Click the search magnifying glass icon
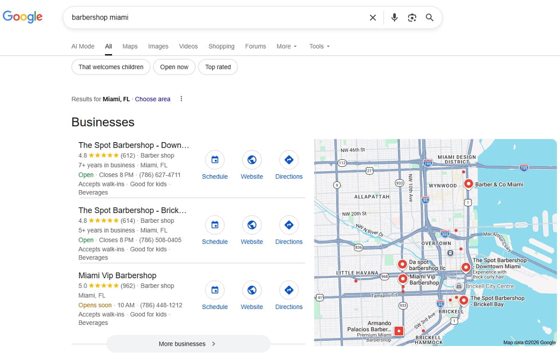 click(429, 17)
